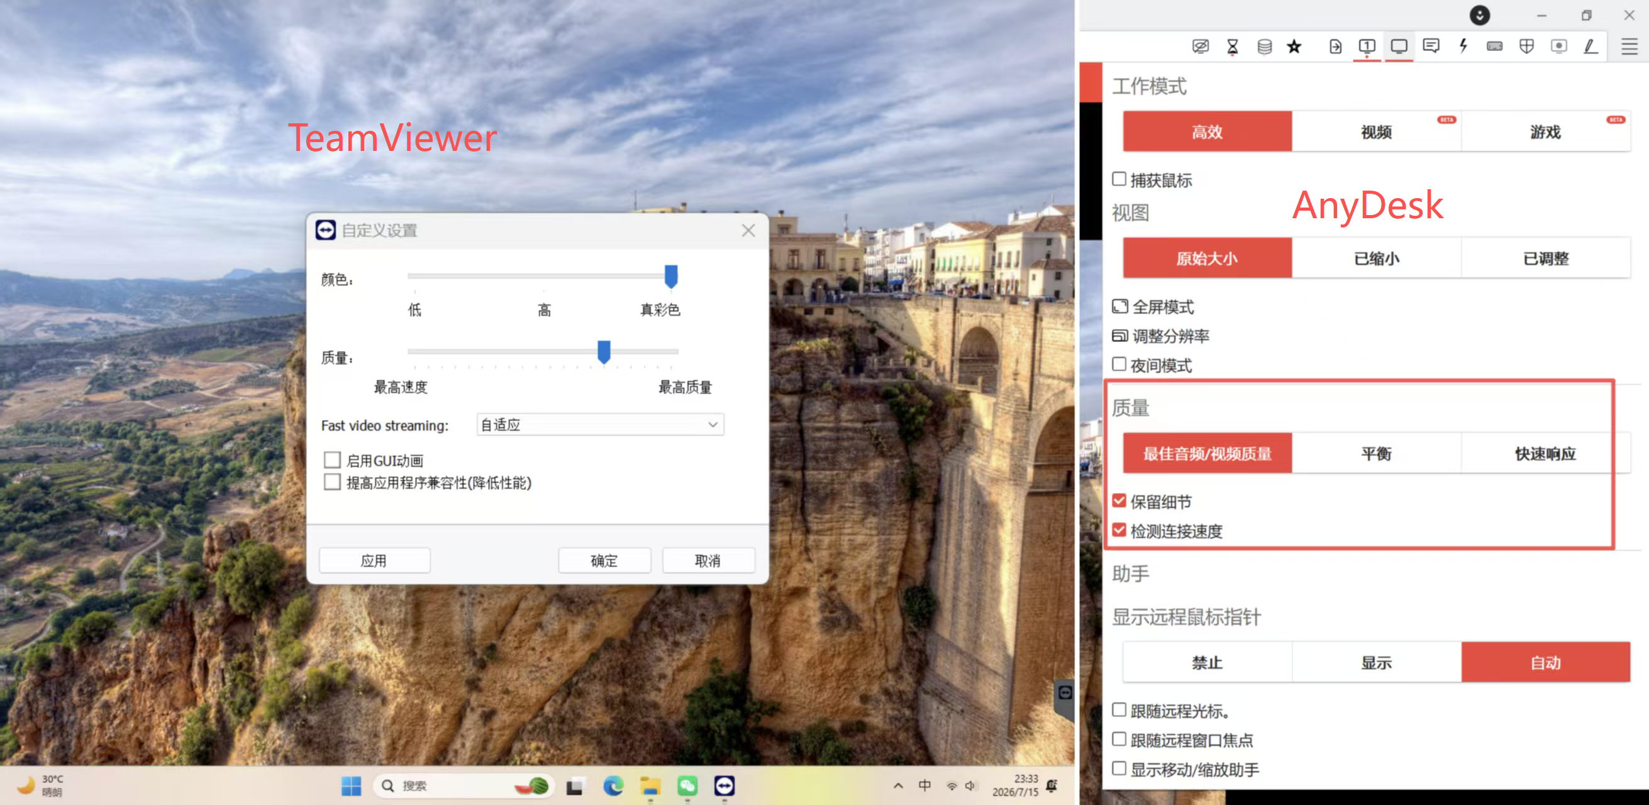
Task: Select the 平衡 quality option
Action: 1376,453
